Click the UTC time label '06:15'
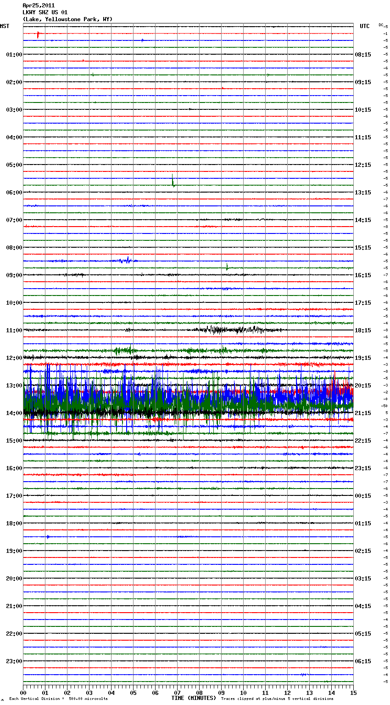This screenshot has width=390, height=705. coord(363,661)
